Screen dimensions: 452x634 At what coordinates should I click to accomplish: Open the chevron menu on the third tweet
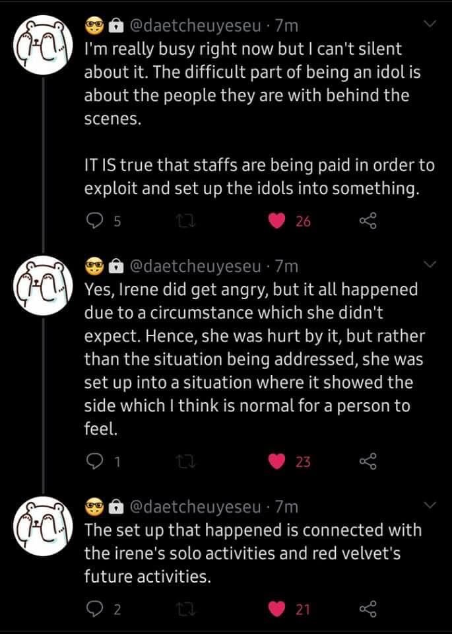point(431,506)
